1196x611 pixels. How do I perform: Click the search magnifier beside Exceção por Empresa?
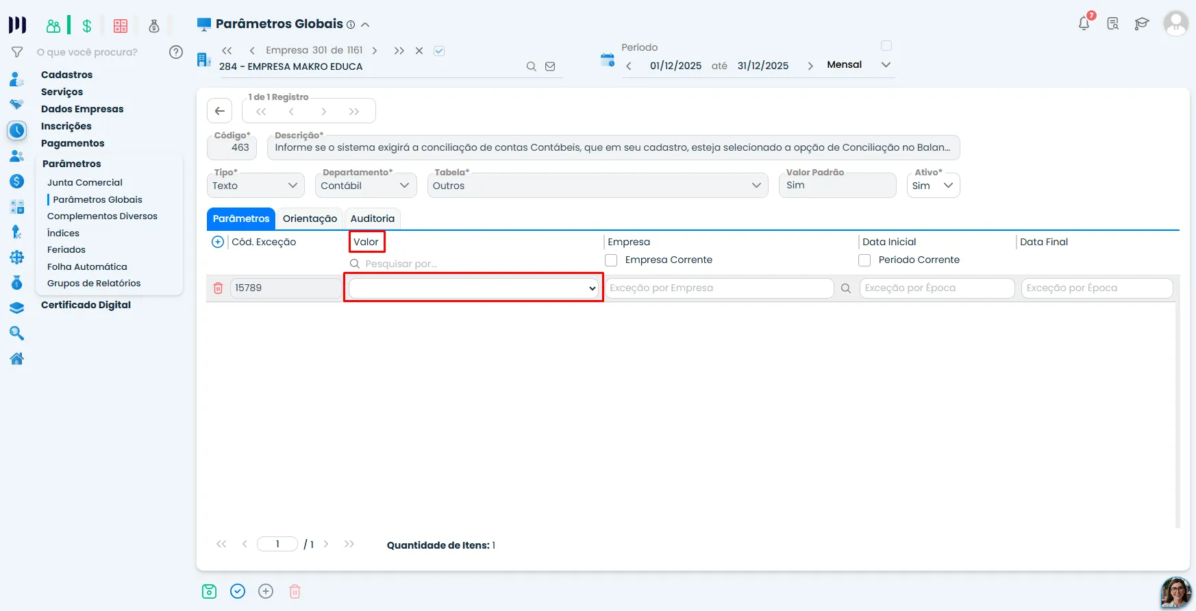(846, 288)
